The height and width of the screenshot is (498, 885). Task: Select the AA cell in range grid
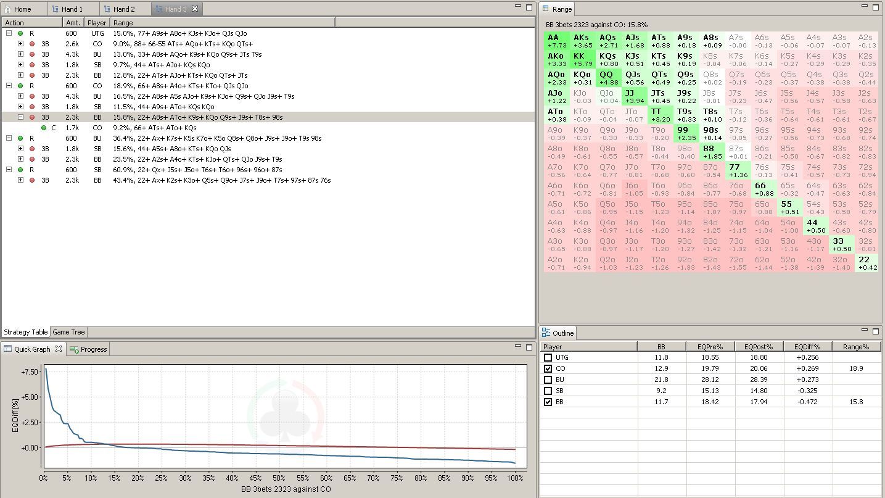tap(557, 41)
